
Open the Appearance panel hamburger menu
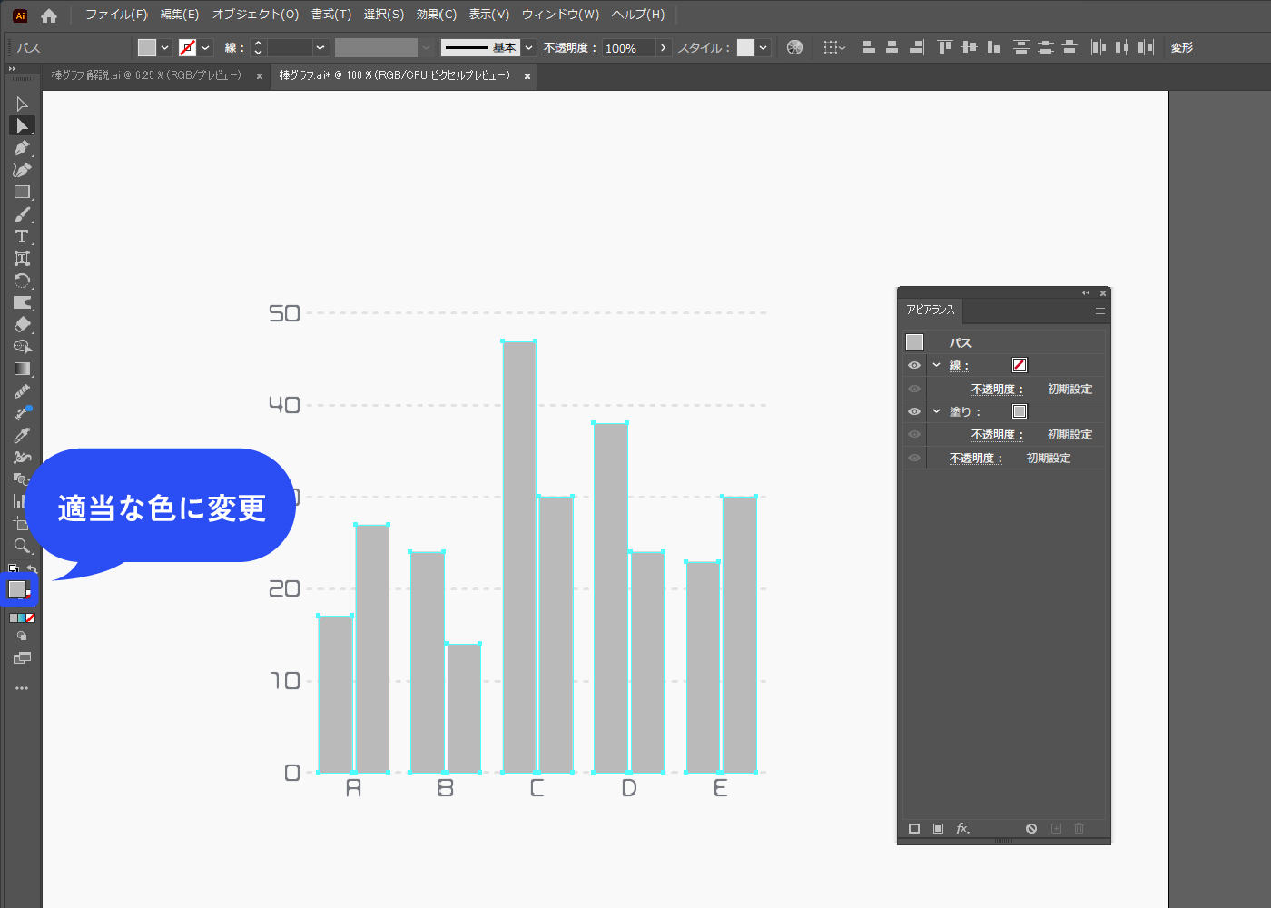[1100, 311]
